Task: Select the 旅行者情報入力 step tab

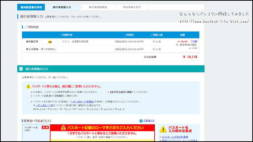Action: 62,7
